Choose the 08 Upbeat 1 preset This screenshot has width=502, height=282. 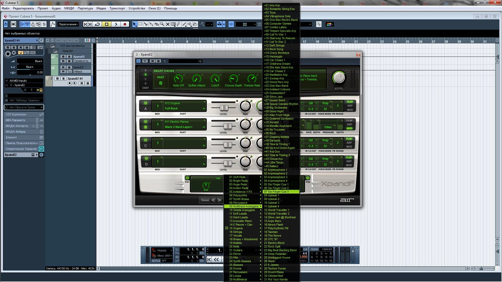tap(281, 195)
